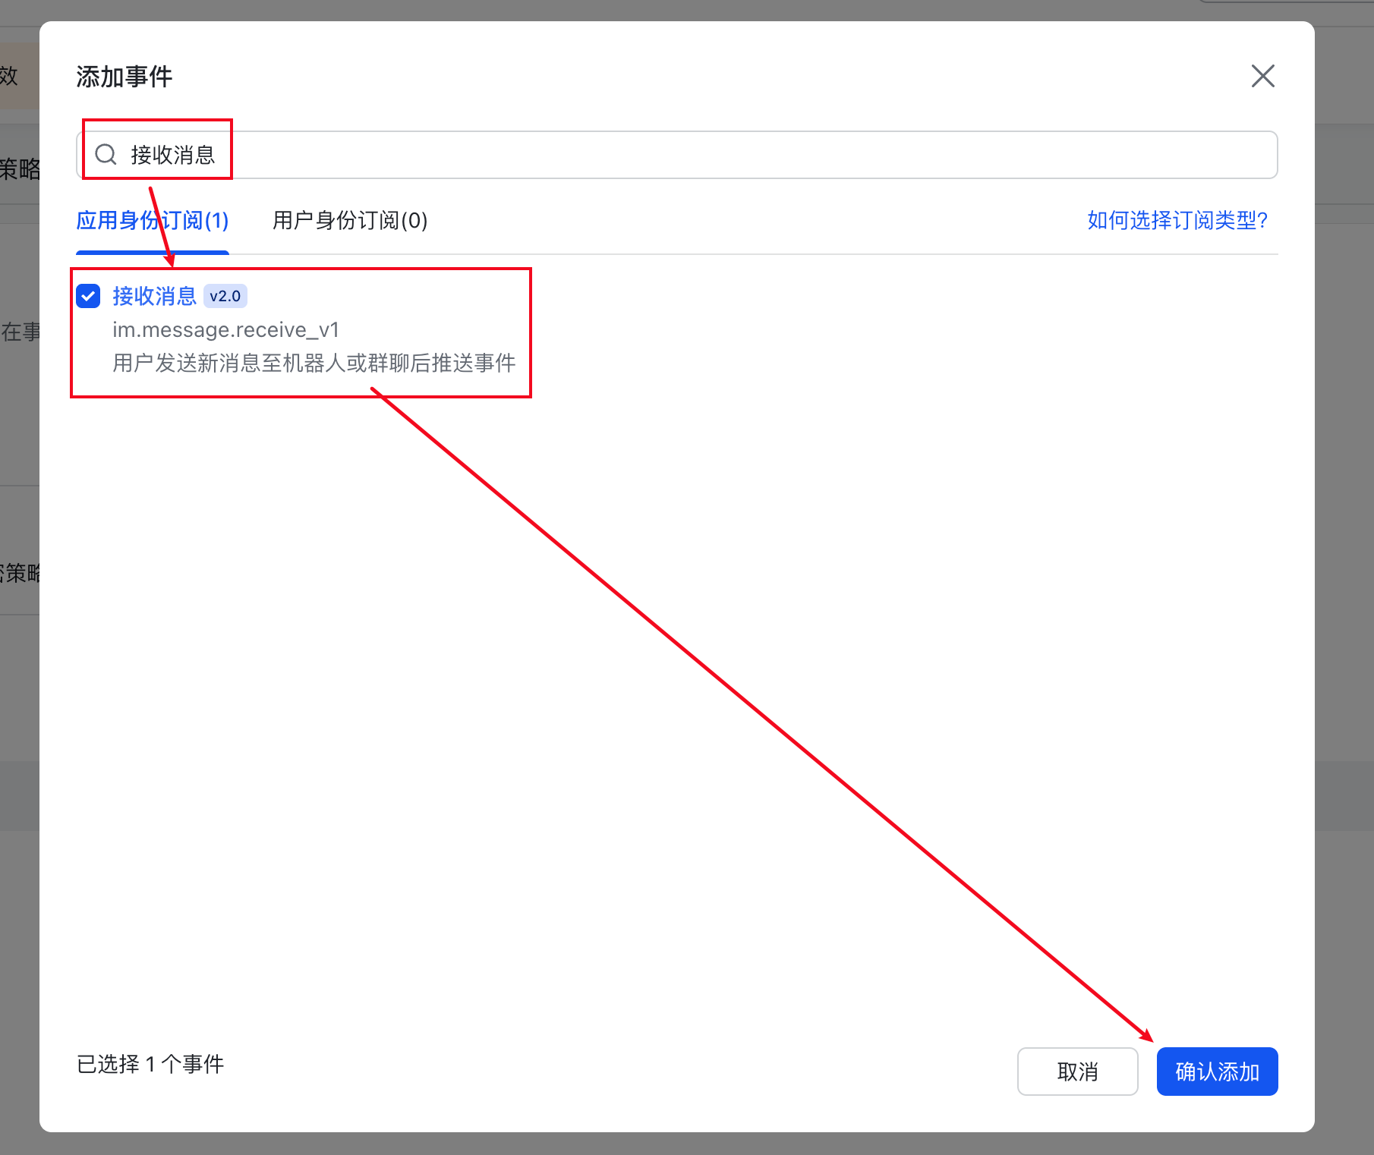1374x1155 pixels.
Task: Confirm with the 确认添加 button
Action: tap(1216, 1072)
